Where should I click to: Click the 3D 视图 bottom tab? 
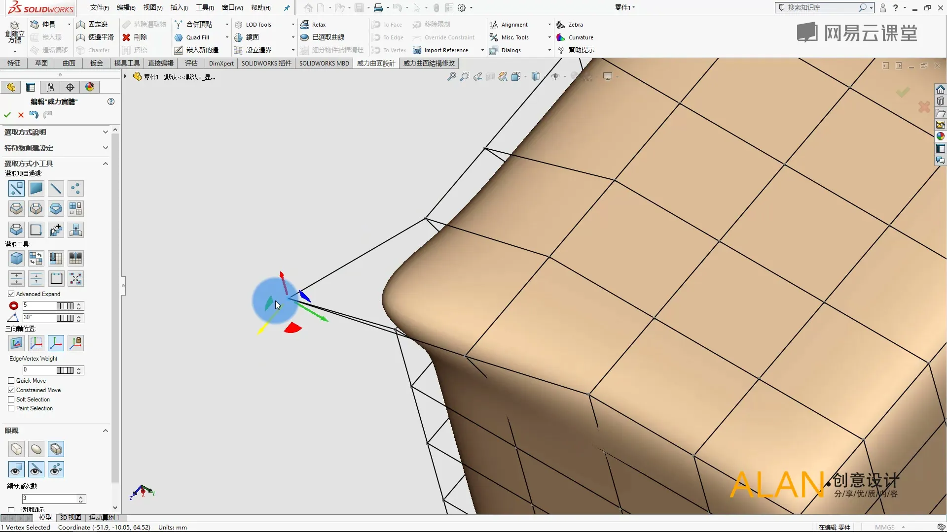pos(71,518)
